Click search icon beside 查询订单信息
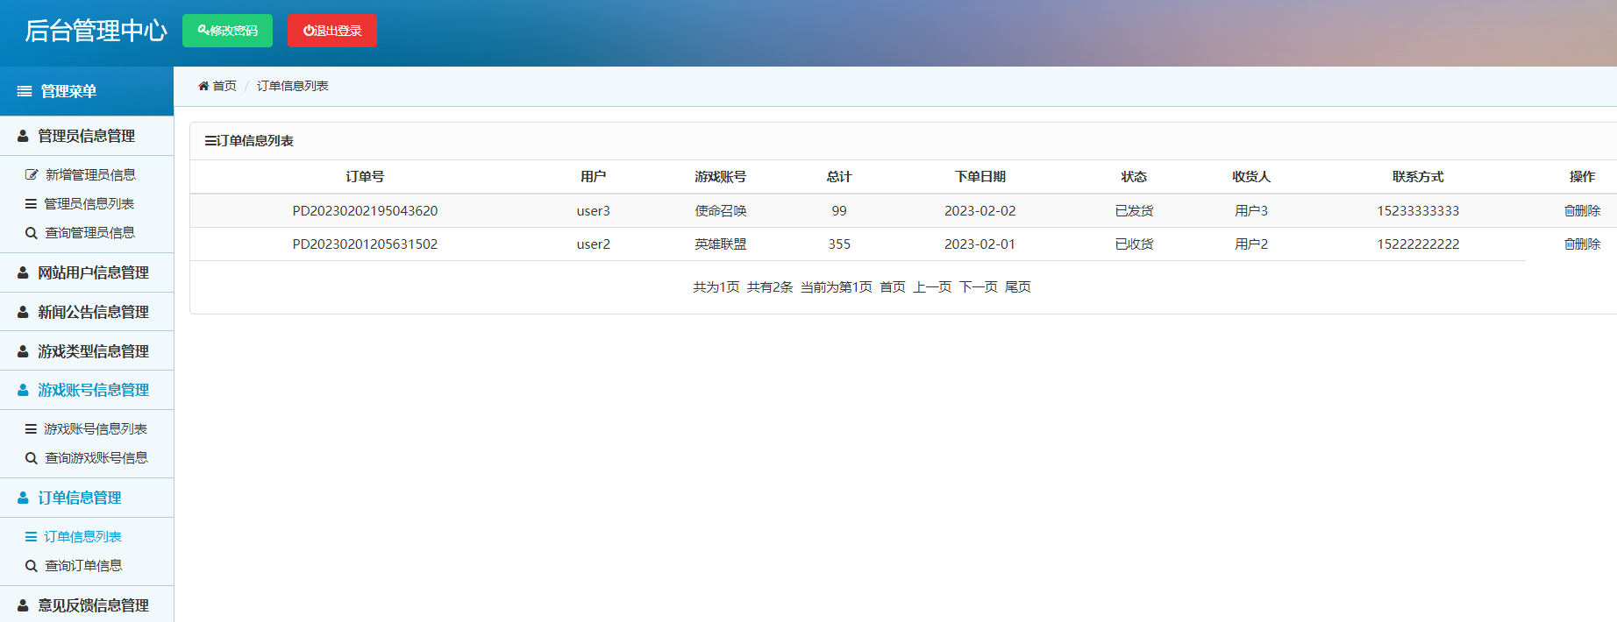The width and height of the screenshot is (1617, 622). (31, 566)
